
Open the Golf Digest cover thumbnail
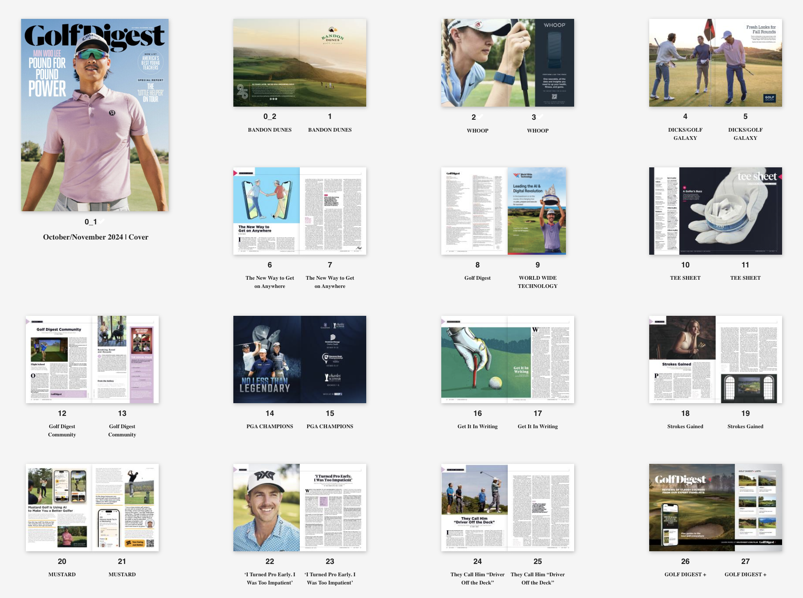click(95, 115)
